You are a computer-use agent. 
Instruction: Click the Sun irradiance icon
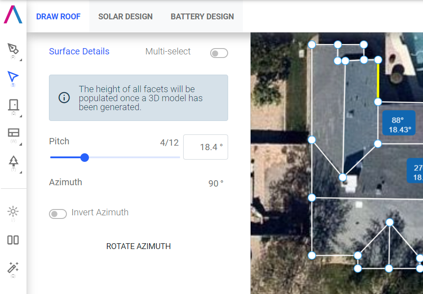tap(13, 211)
